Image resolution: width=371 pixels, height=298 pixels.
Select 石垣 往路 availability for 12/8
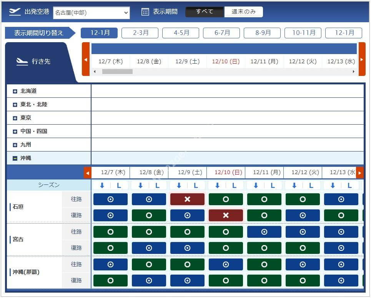click(149, 199)
